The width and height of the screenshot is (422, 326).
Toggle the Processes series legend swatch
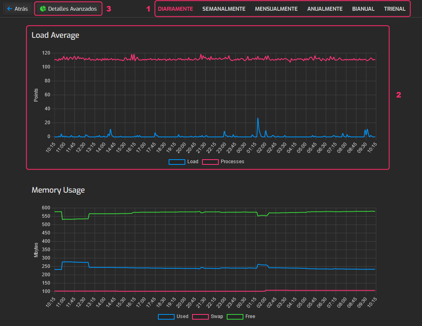point(210,162)
